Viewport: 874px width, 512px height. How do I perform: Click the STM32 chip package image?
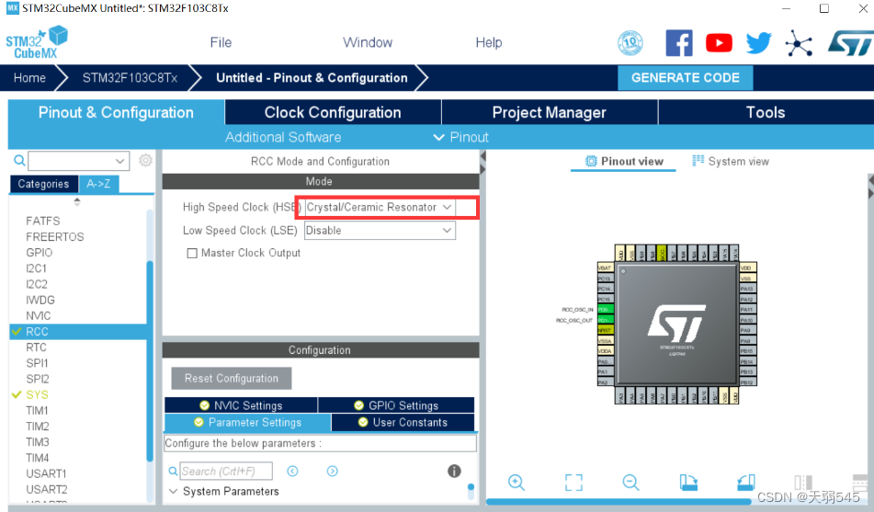[676, 324]
